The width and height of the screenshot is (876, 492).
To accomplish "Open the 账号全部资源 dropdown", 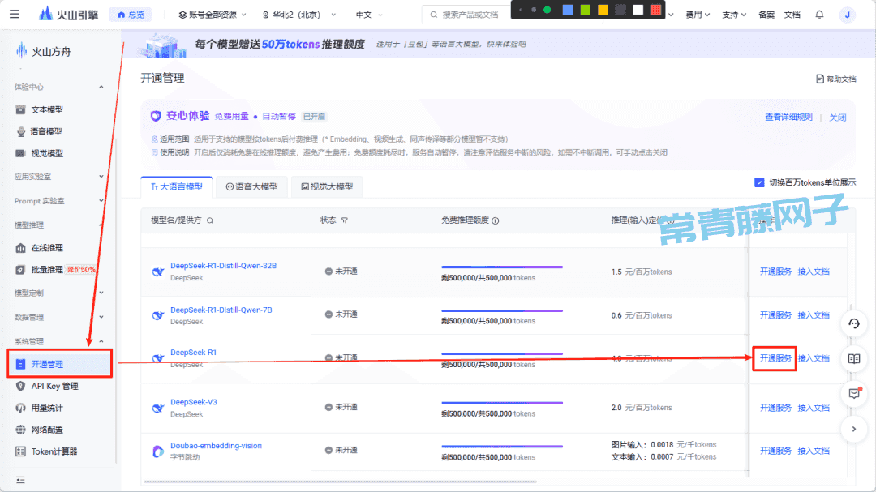I will [x=212, y=15].
